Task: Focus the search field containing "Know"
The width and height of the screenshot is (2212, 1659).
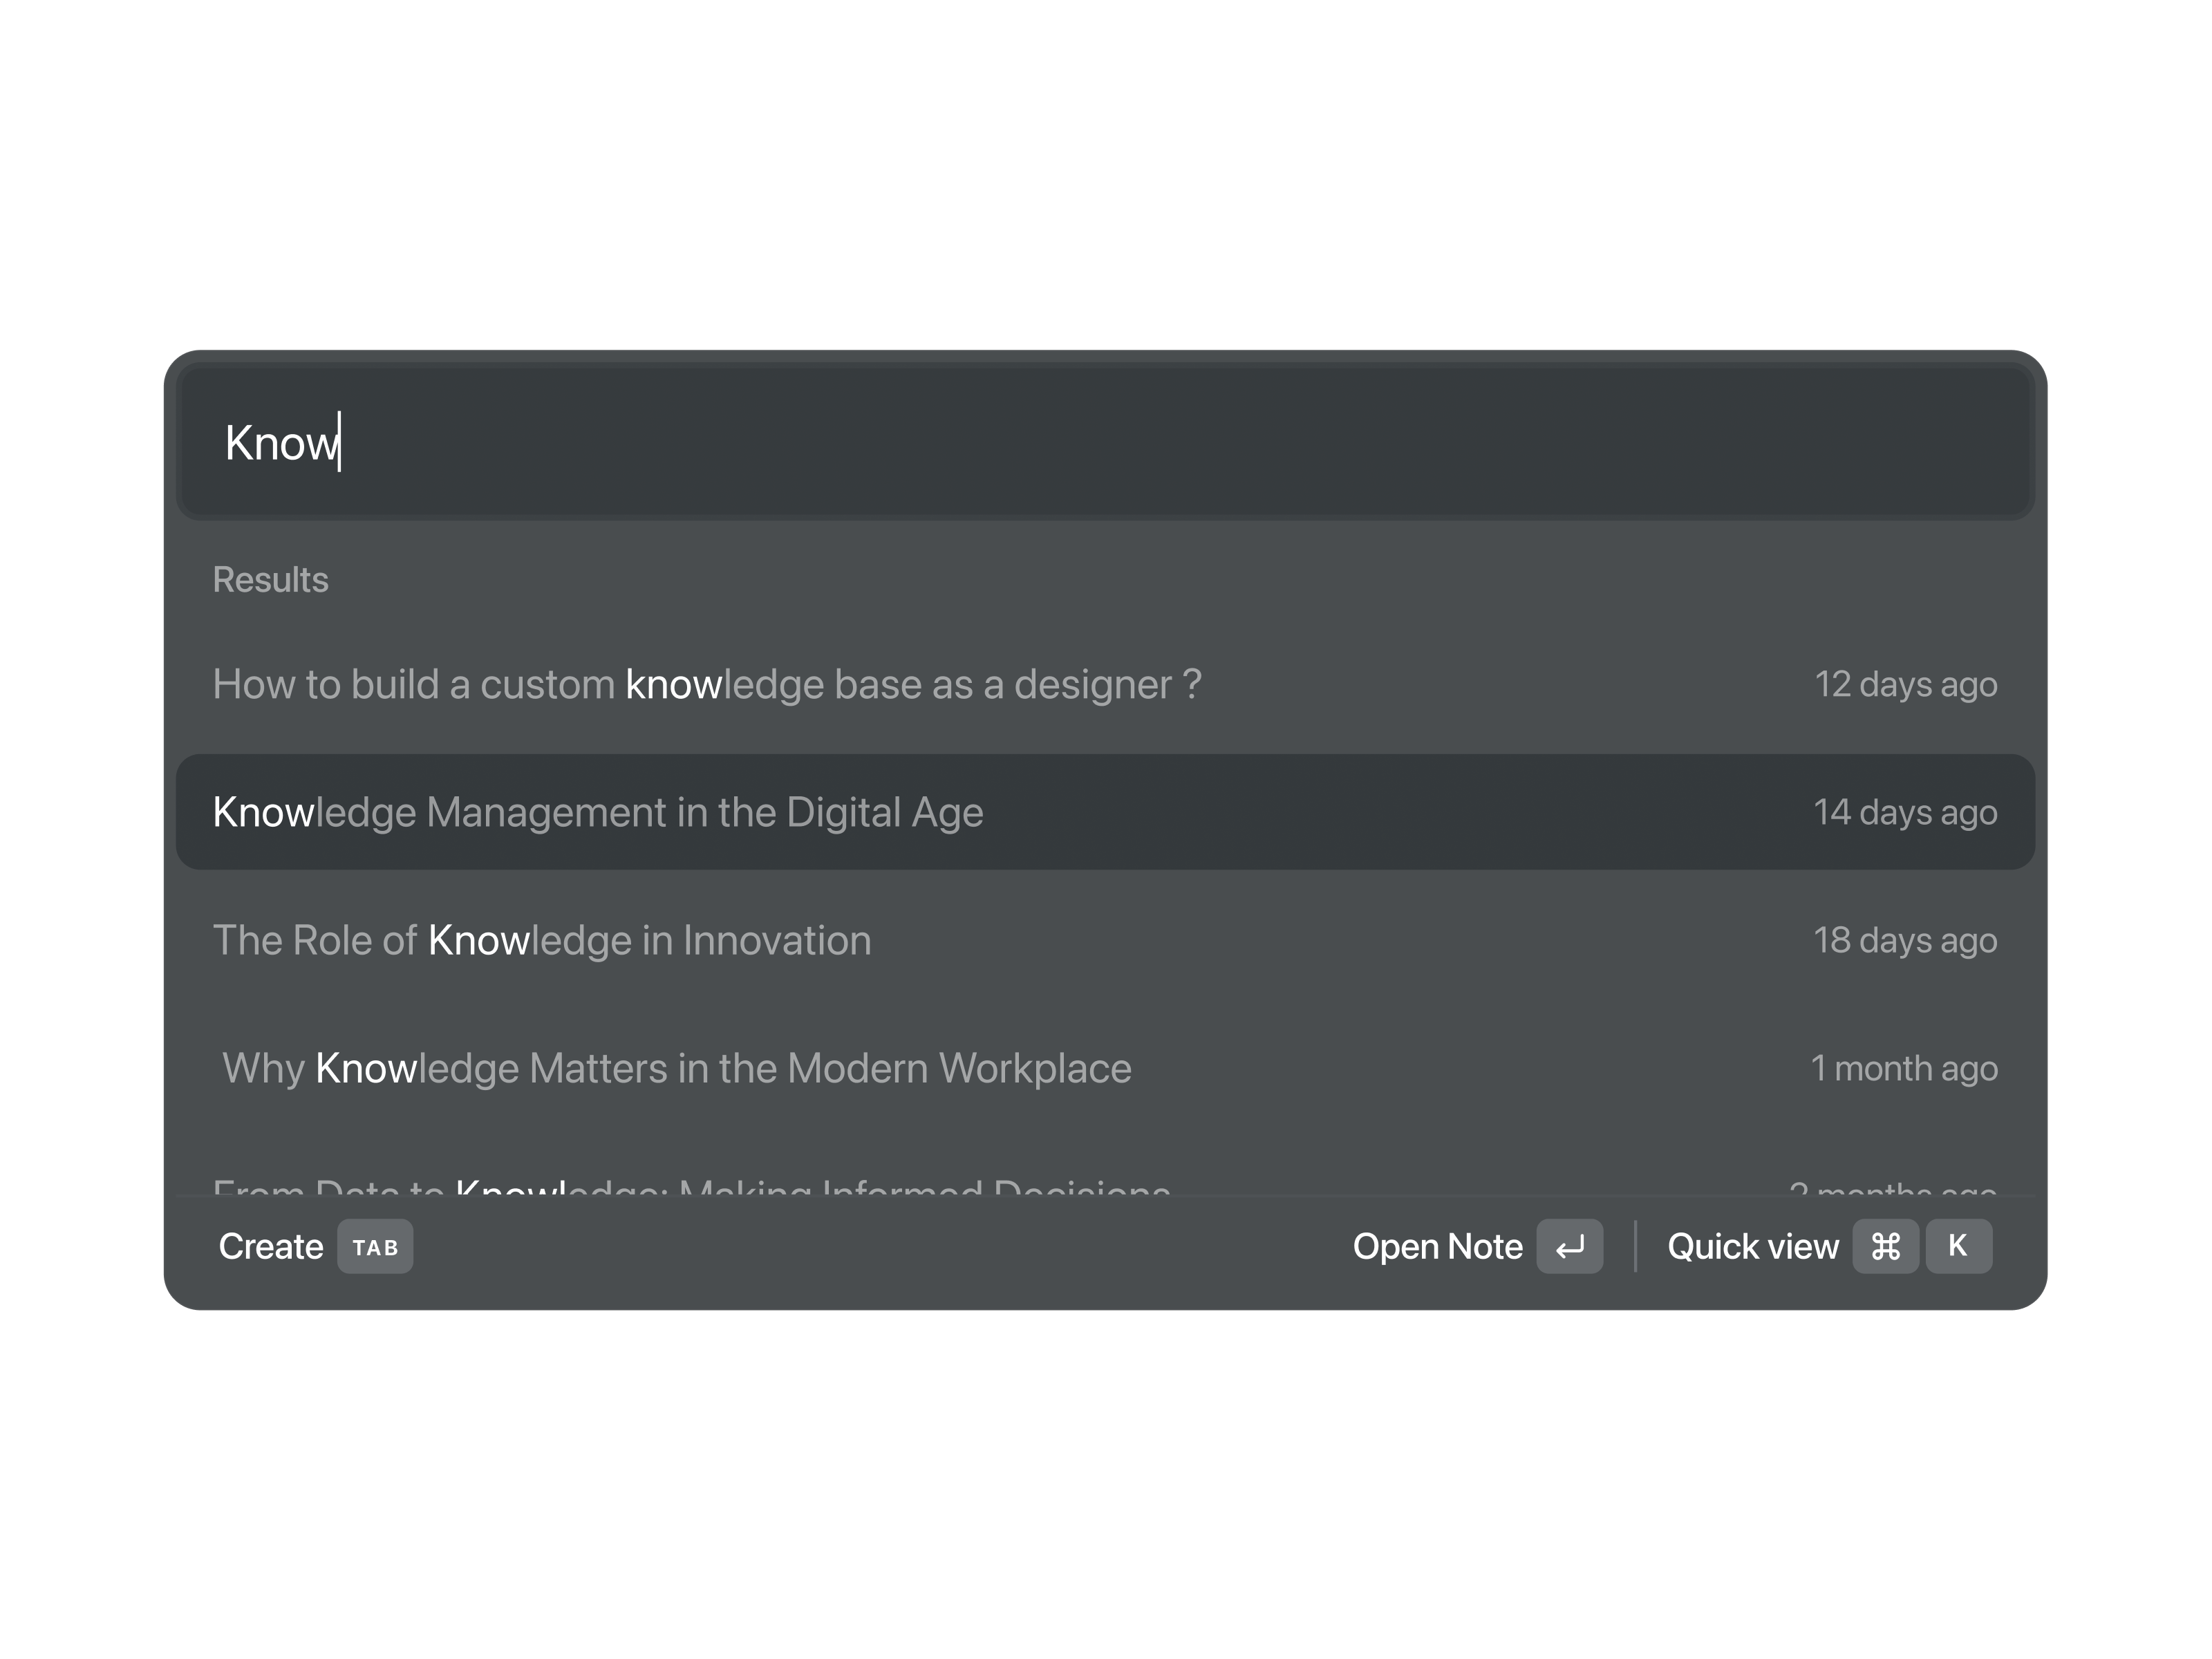Action: [1100, 443]
